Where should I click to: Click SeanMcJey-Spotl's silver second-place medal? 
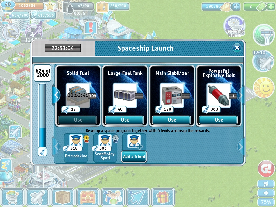(115, 139)
